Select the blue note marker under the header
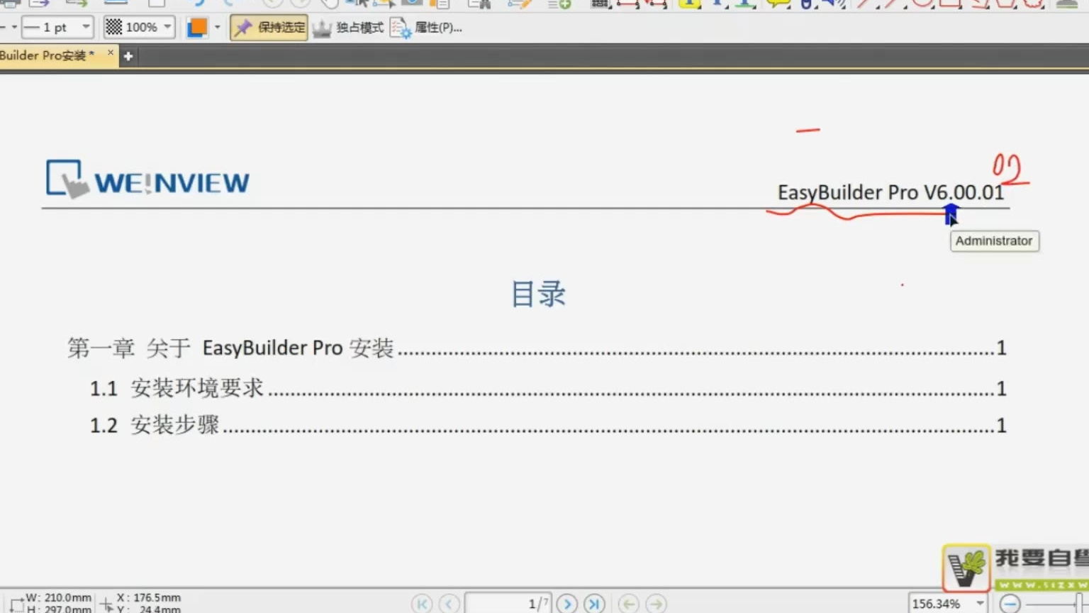The height and width of the screenshot is (613, 1089). [x=950, y=214]
